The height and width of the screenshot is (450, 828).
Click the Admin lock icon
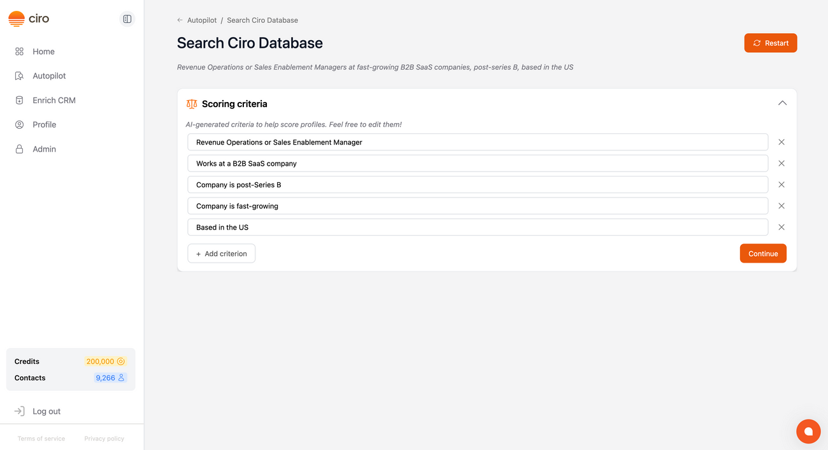tap(18, 149)
